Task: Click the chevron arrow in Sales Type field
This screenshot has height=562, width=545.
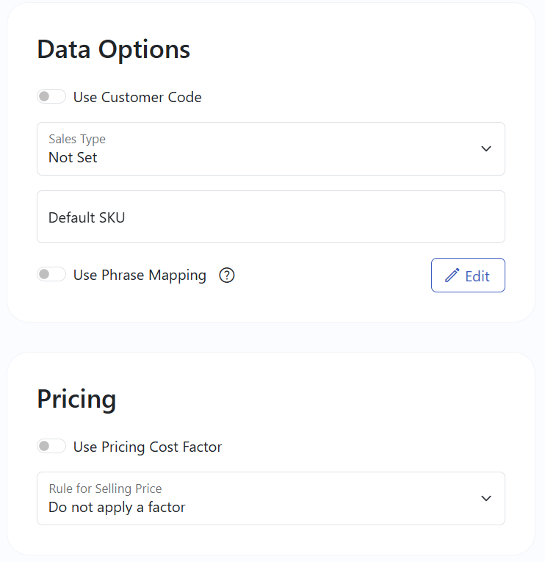Action: click(486, 148)
